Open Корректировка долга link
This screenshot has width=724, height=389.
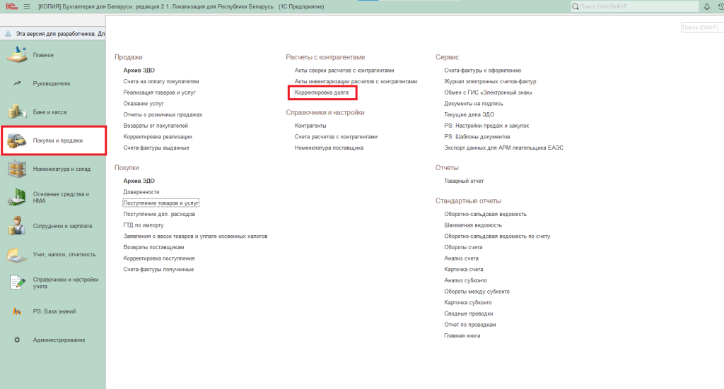321,92
